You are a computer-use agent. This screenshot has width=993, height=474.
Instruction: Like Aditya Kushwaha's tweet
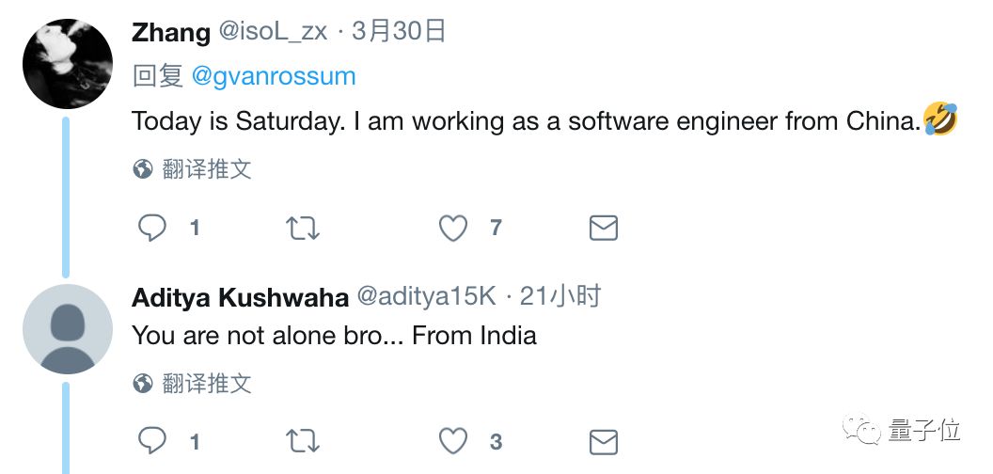pos(453,442)
